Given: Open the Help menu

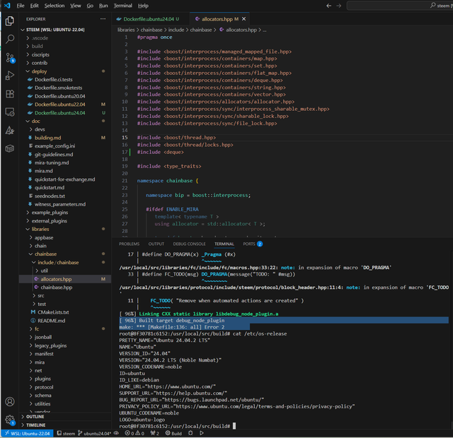Looking at the screenshot, I should pyautogui.click(x=143, y=6).
